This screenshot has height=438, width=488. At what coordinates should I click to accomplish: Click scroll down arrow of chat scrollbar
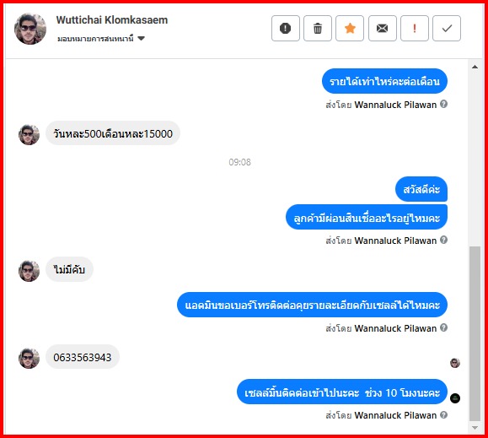point(475,428)
